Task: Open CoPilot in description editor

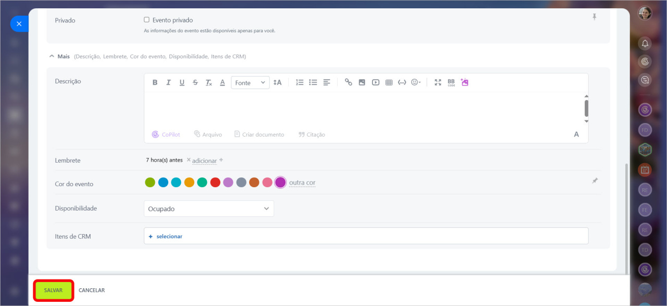Action: (166, 134)
